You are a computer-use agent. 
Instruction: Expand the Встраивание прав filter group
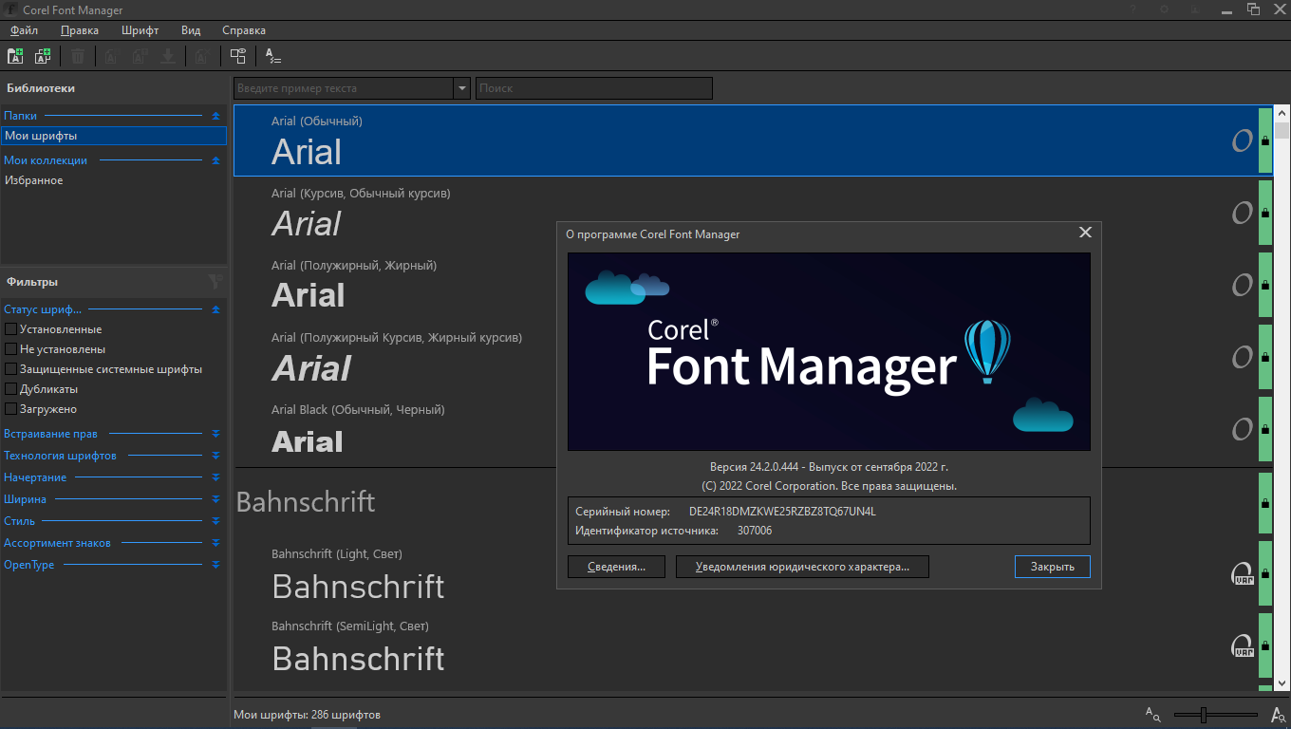(215, 434)
